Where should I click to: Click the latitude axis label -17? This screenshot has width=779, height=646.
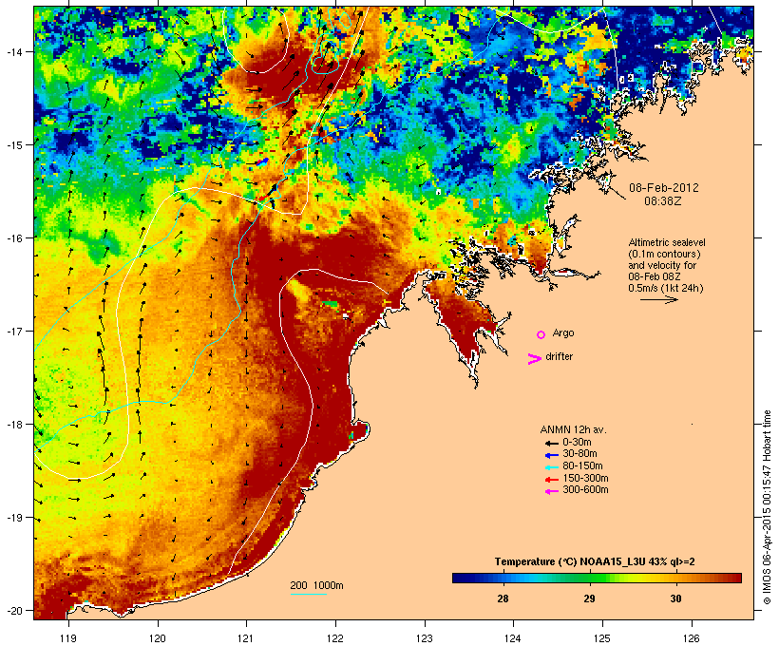point(13,332)
